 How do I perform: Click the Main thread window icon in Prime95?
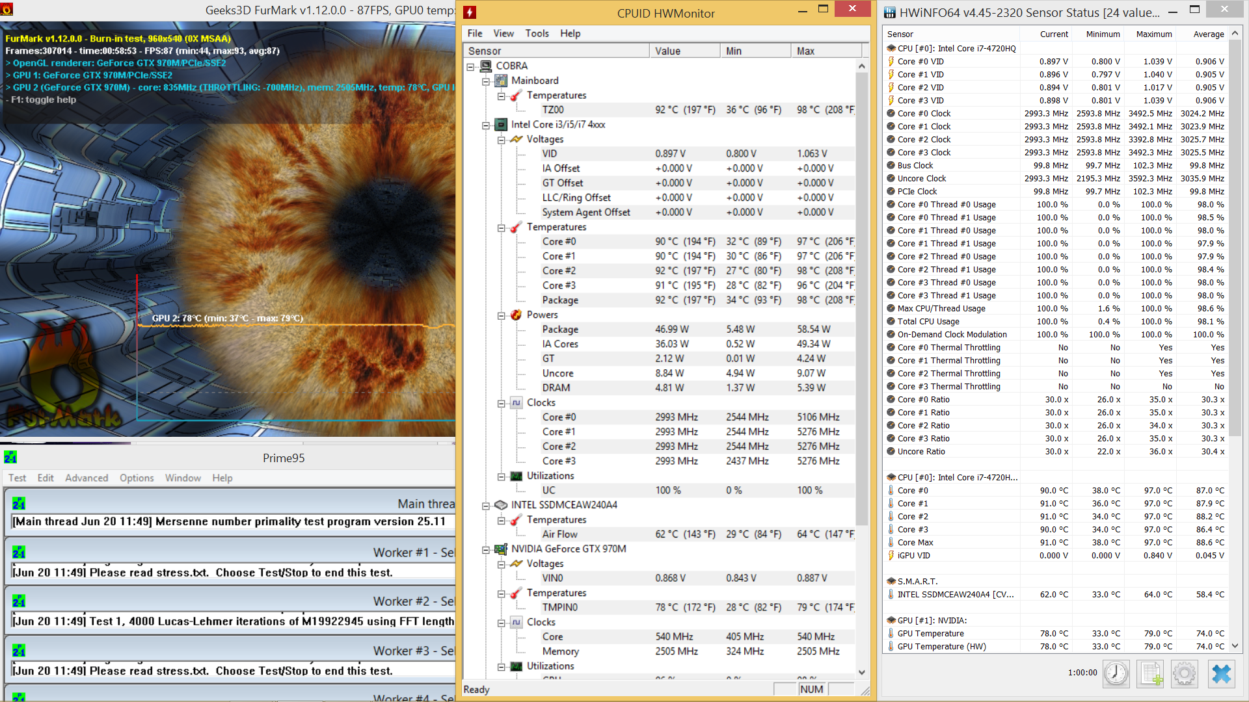(19, 503)
